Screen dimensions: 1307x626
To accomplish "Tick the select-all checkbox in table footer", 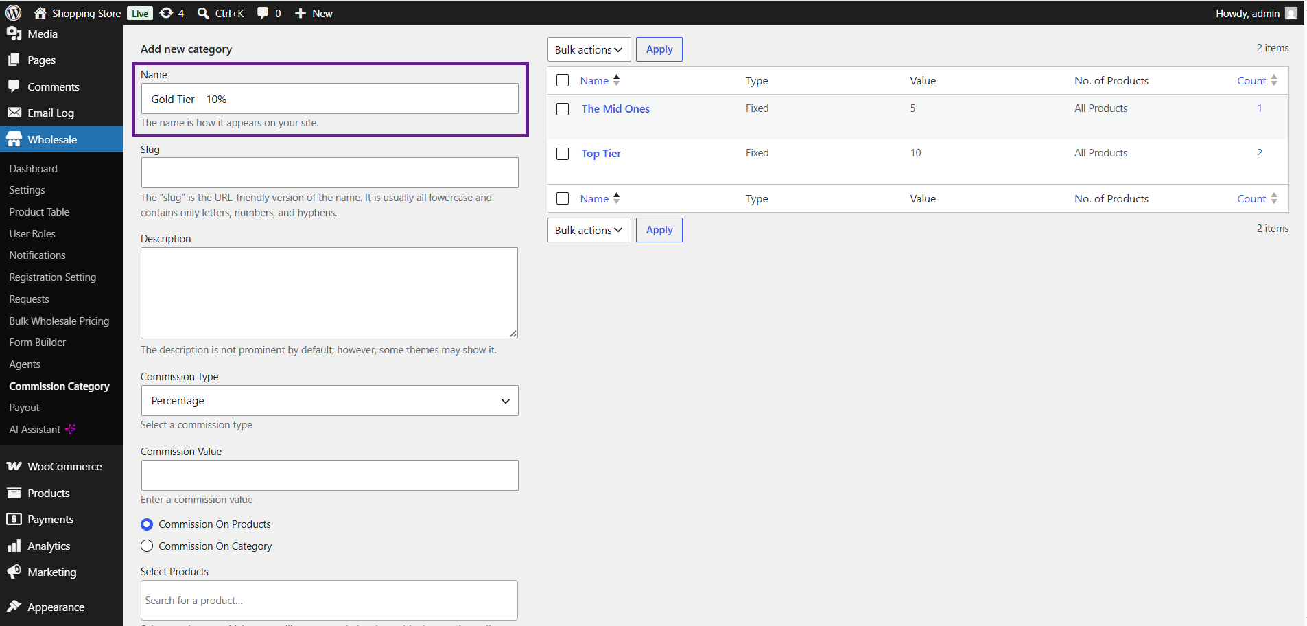I will [563, 198].
